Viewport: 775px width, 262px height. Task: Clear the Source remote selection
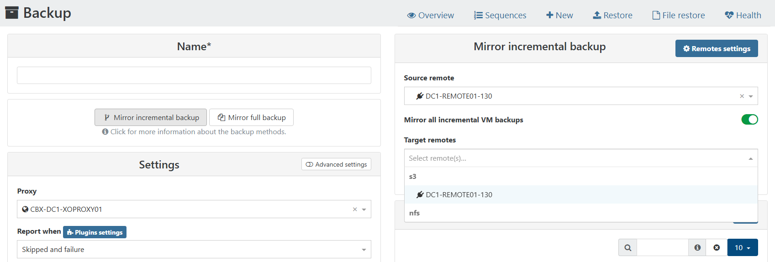click(x=742, y=96)
